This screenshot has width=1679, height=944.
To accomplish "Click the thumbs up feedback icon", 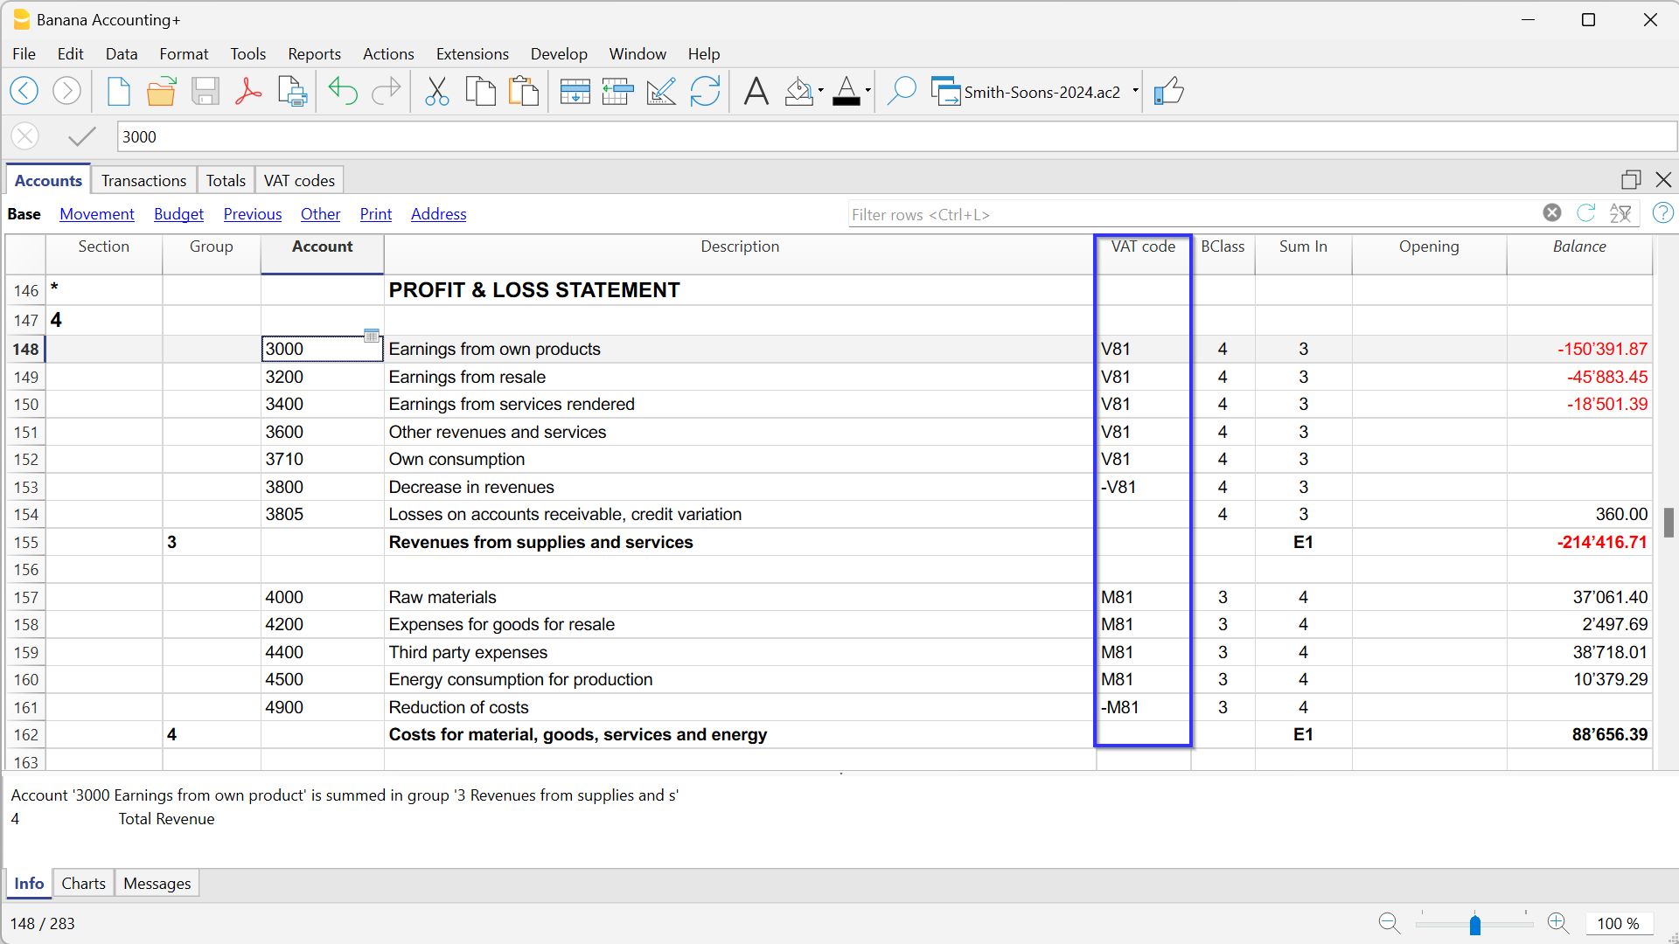I will [x=1168, y=92].
